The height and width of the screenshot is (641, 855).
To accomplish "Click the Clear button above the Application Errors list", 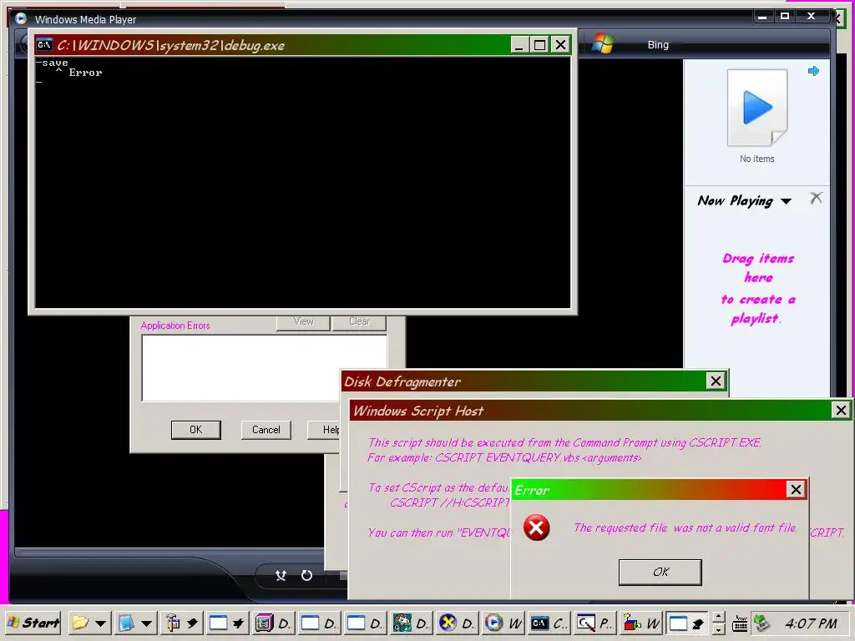I will coord(359,322).
